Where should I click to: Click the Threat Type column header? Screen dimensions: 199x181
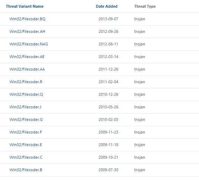145,6
